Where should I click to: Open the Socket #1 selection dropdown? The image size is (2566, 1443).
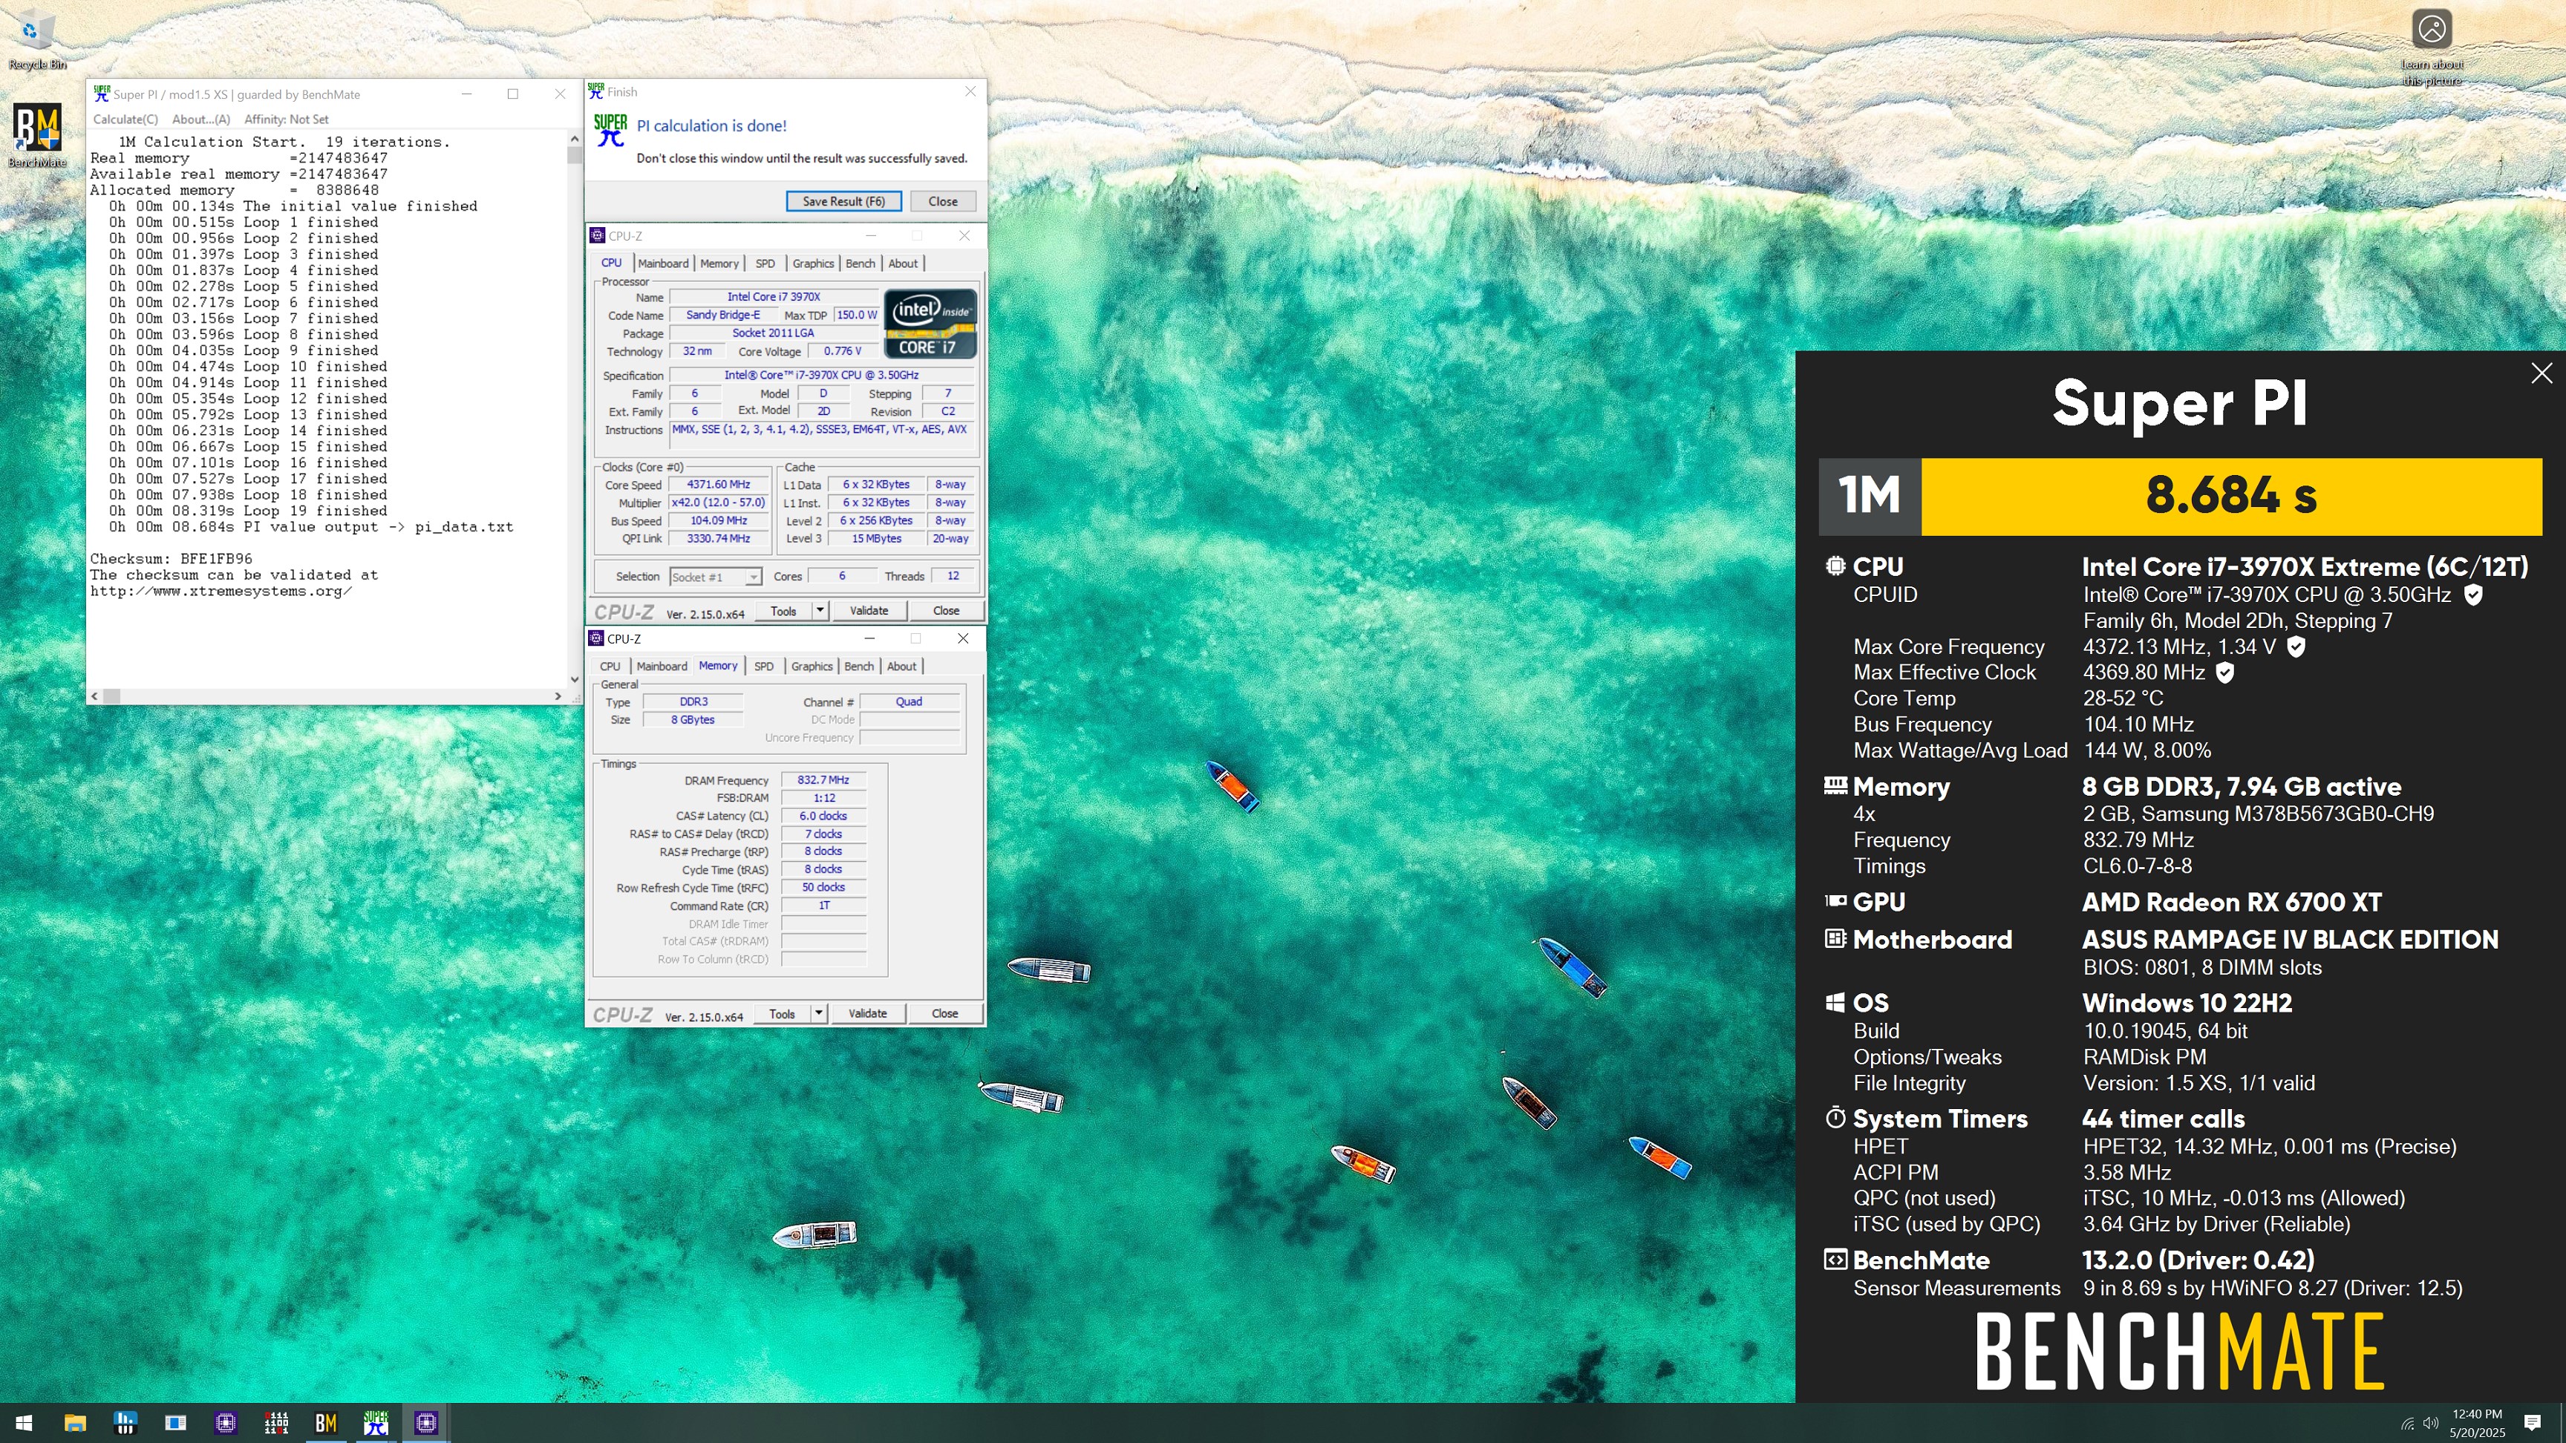click(715, 577)
